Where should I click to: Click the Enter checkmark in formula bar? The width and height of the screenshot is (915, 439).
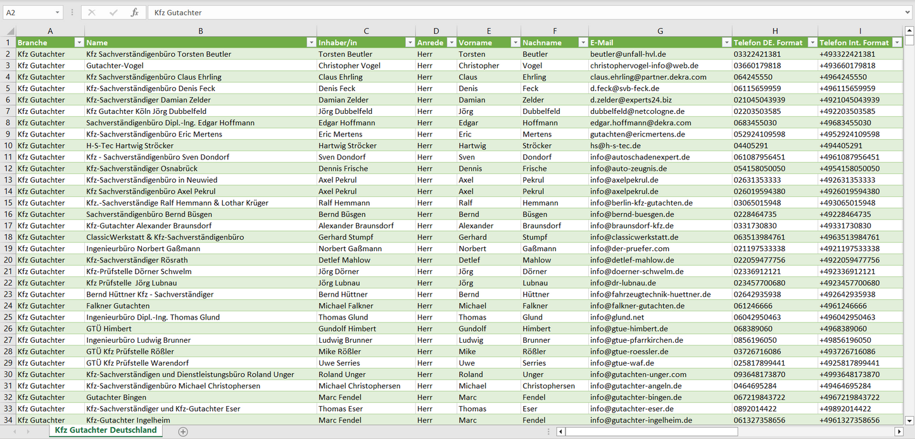pyautogui.click(x=113, y=13)
